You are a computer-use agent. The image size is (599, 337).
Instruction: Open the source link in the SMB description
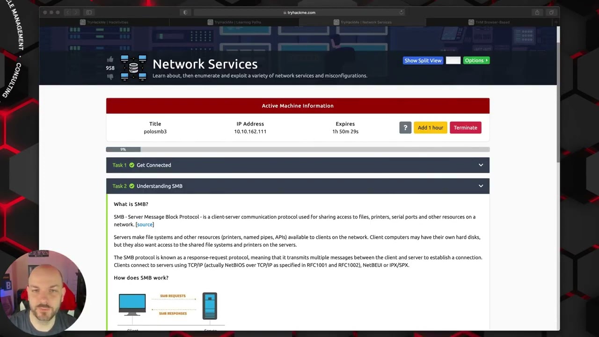145,224
